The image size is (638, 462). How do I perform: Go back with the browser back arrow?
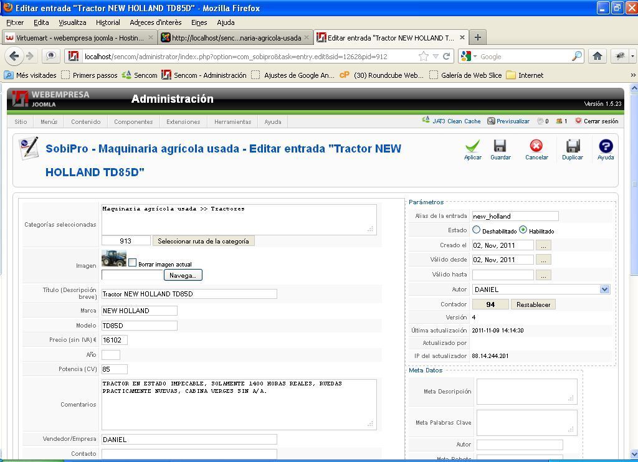pos(14,56)
